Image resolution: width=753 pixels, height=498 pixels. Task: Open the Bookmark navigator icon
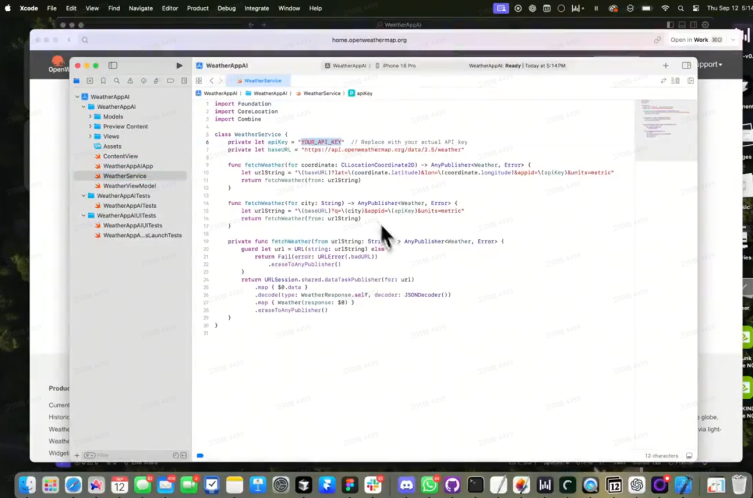coord(103,81)
